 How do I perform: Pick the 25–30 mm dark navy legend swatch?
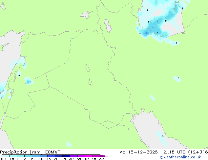(66, 156)
